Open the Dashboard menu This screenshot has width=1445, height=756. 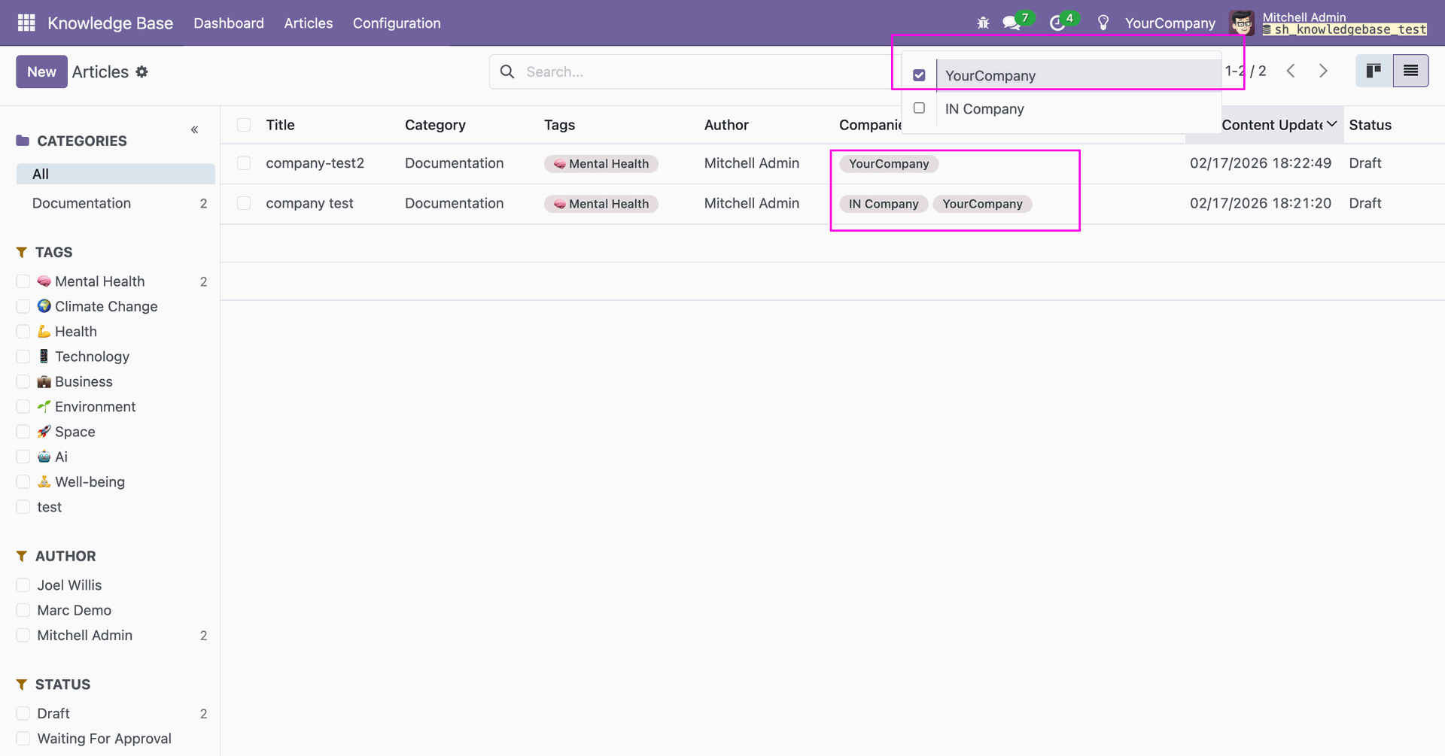point(229,23)
